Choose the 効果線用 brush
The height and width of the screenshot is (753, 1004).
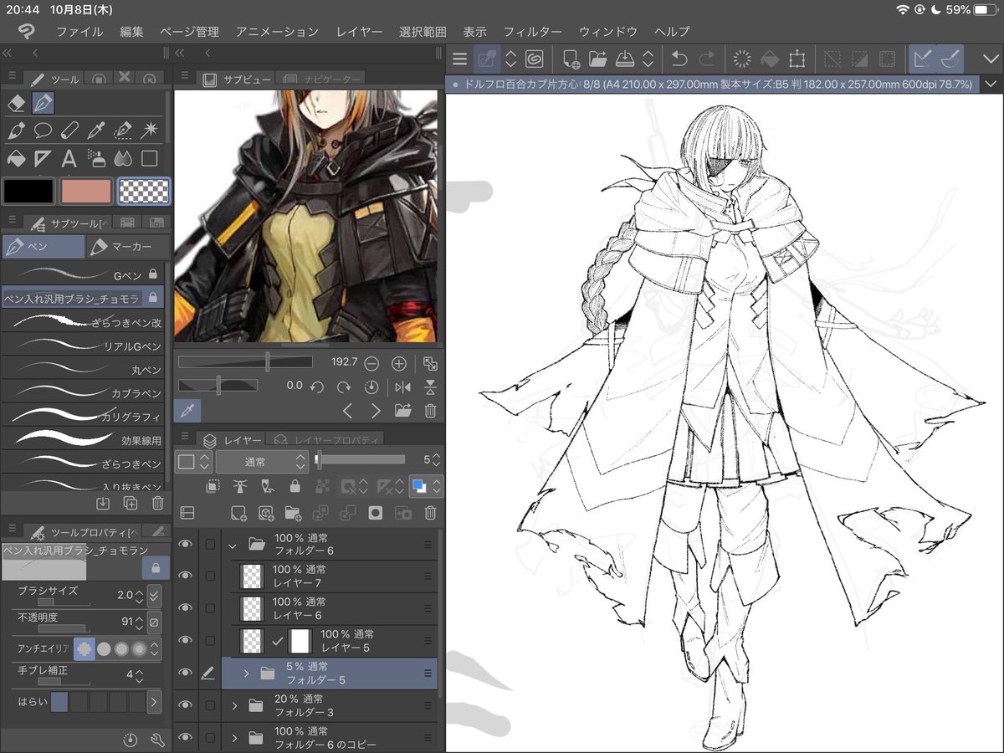coord(84,438)
